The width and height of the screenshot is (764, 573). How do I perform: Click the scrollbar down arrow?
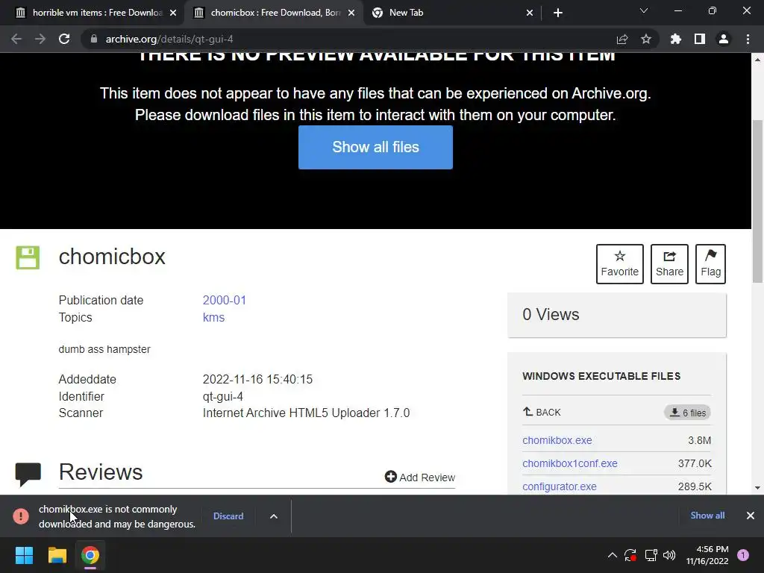[758, 488]
